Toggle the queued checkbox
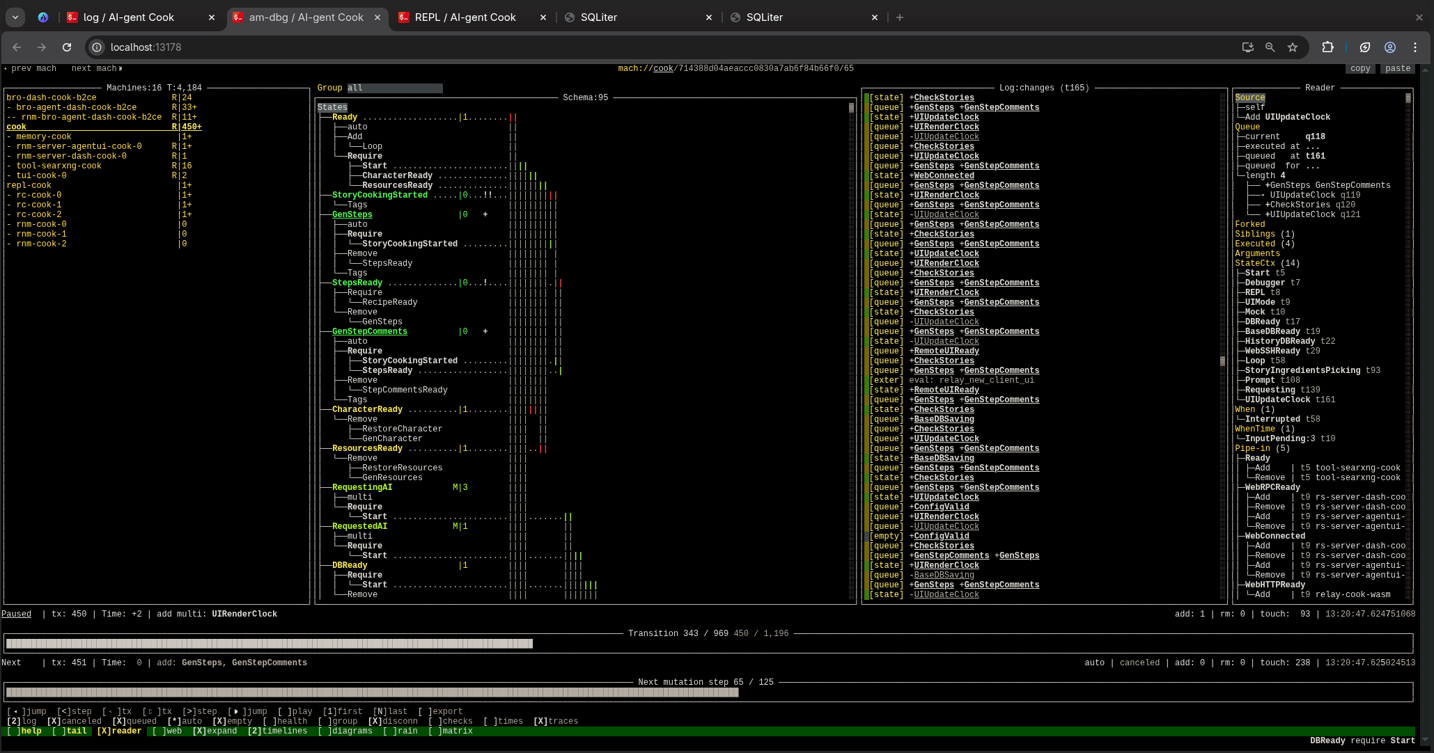This screenshot has height=753, width=1434. click(134, 721)
